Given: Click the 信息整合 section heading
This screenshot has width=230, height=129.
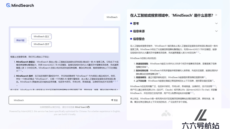Looking at the screenshot, I should [139, 39].
